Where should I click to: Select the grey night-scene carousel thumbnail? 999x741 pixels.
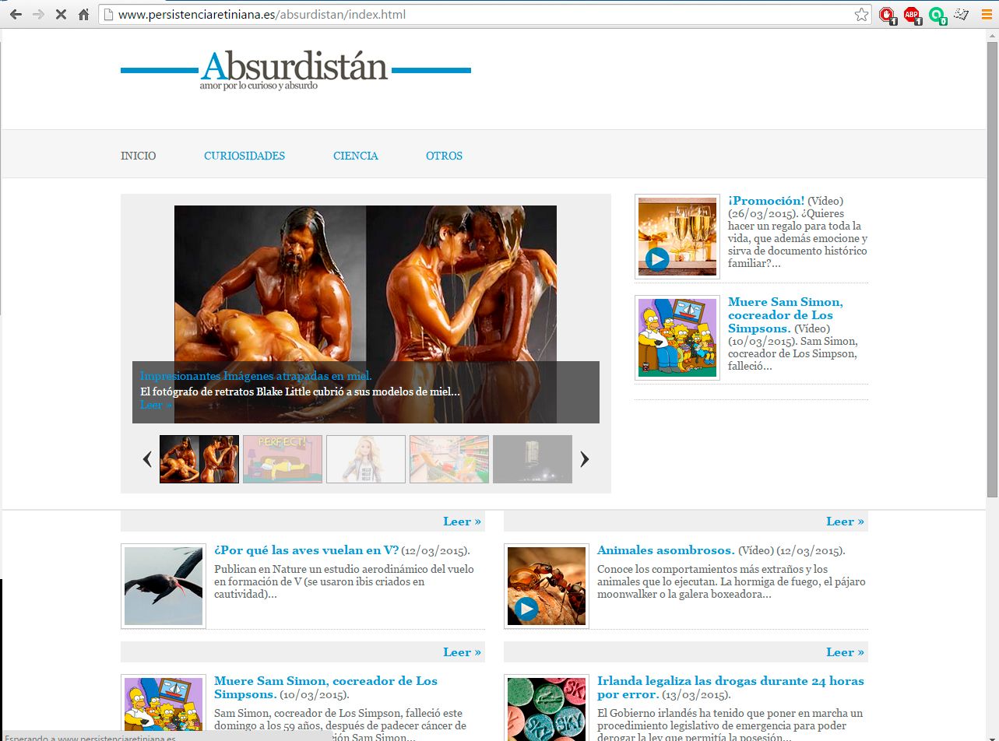pyautogui.click(x=533, y=459)
